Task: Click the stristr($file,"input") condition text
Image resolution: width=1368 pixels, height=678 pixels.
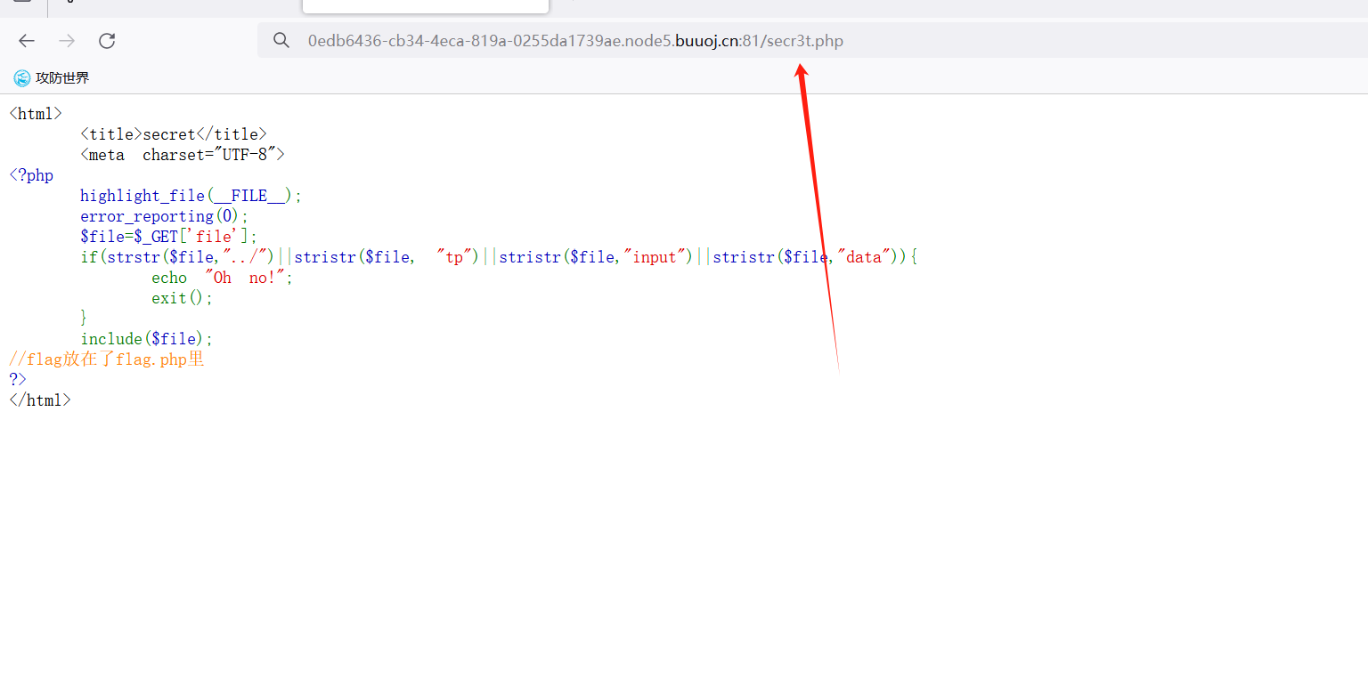Action: (x=597, y=257)
